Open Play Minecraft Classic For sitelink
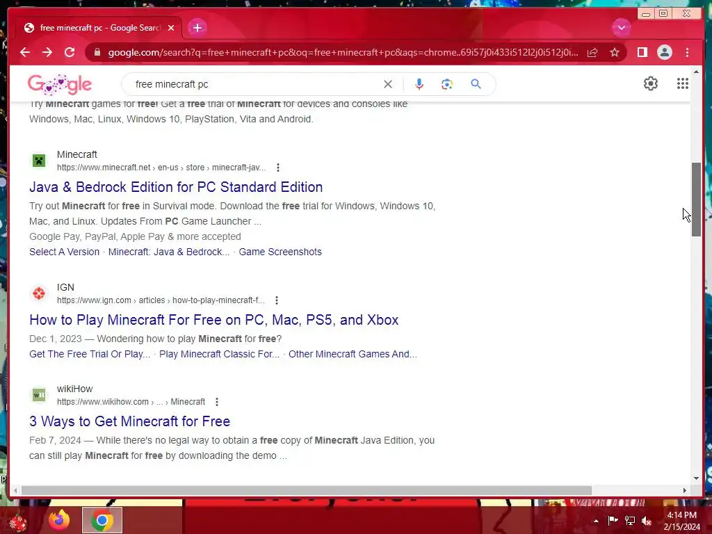712x534 pixels. [x=219, y=354]
